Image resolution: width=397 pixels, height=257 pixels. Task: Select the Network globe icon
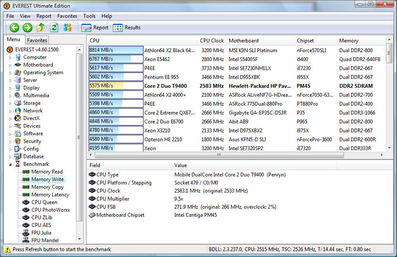coord(18,111)
